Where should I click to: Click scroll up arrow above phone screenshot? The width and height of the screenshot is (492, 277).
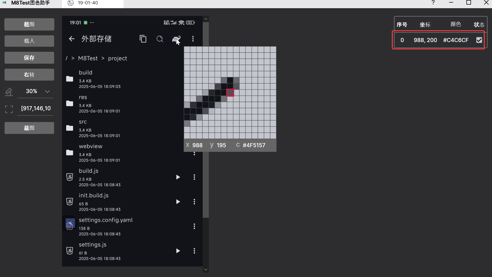pos(206,19)
